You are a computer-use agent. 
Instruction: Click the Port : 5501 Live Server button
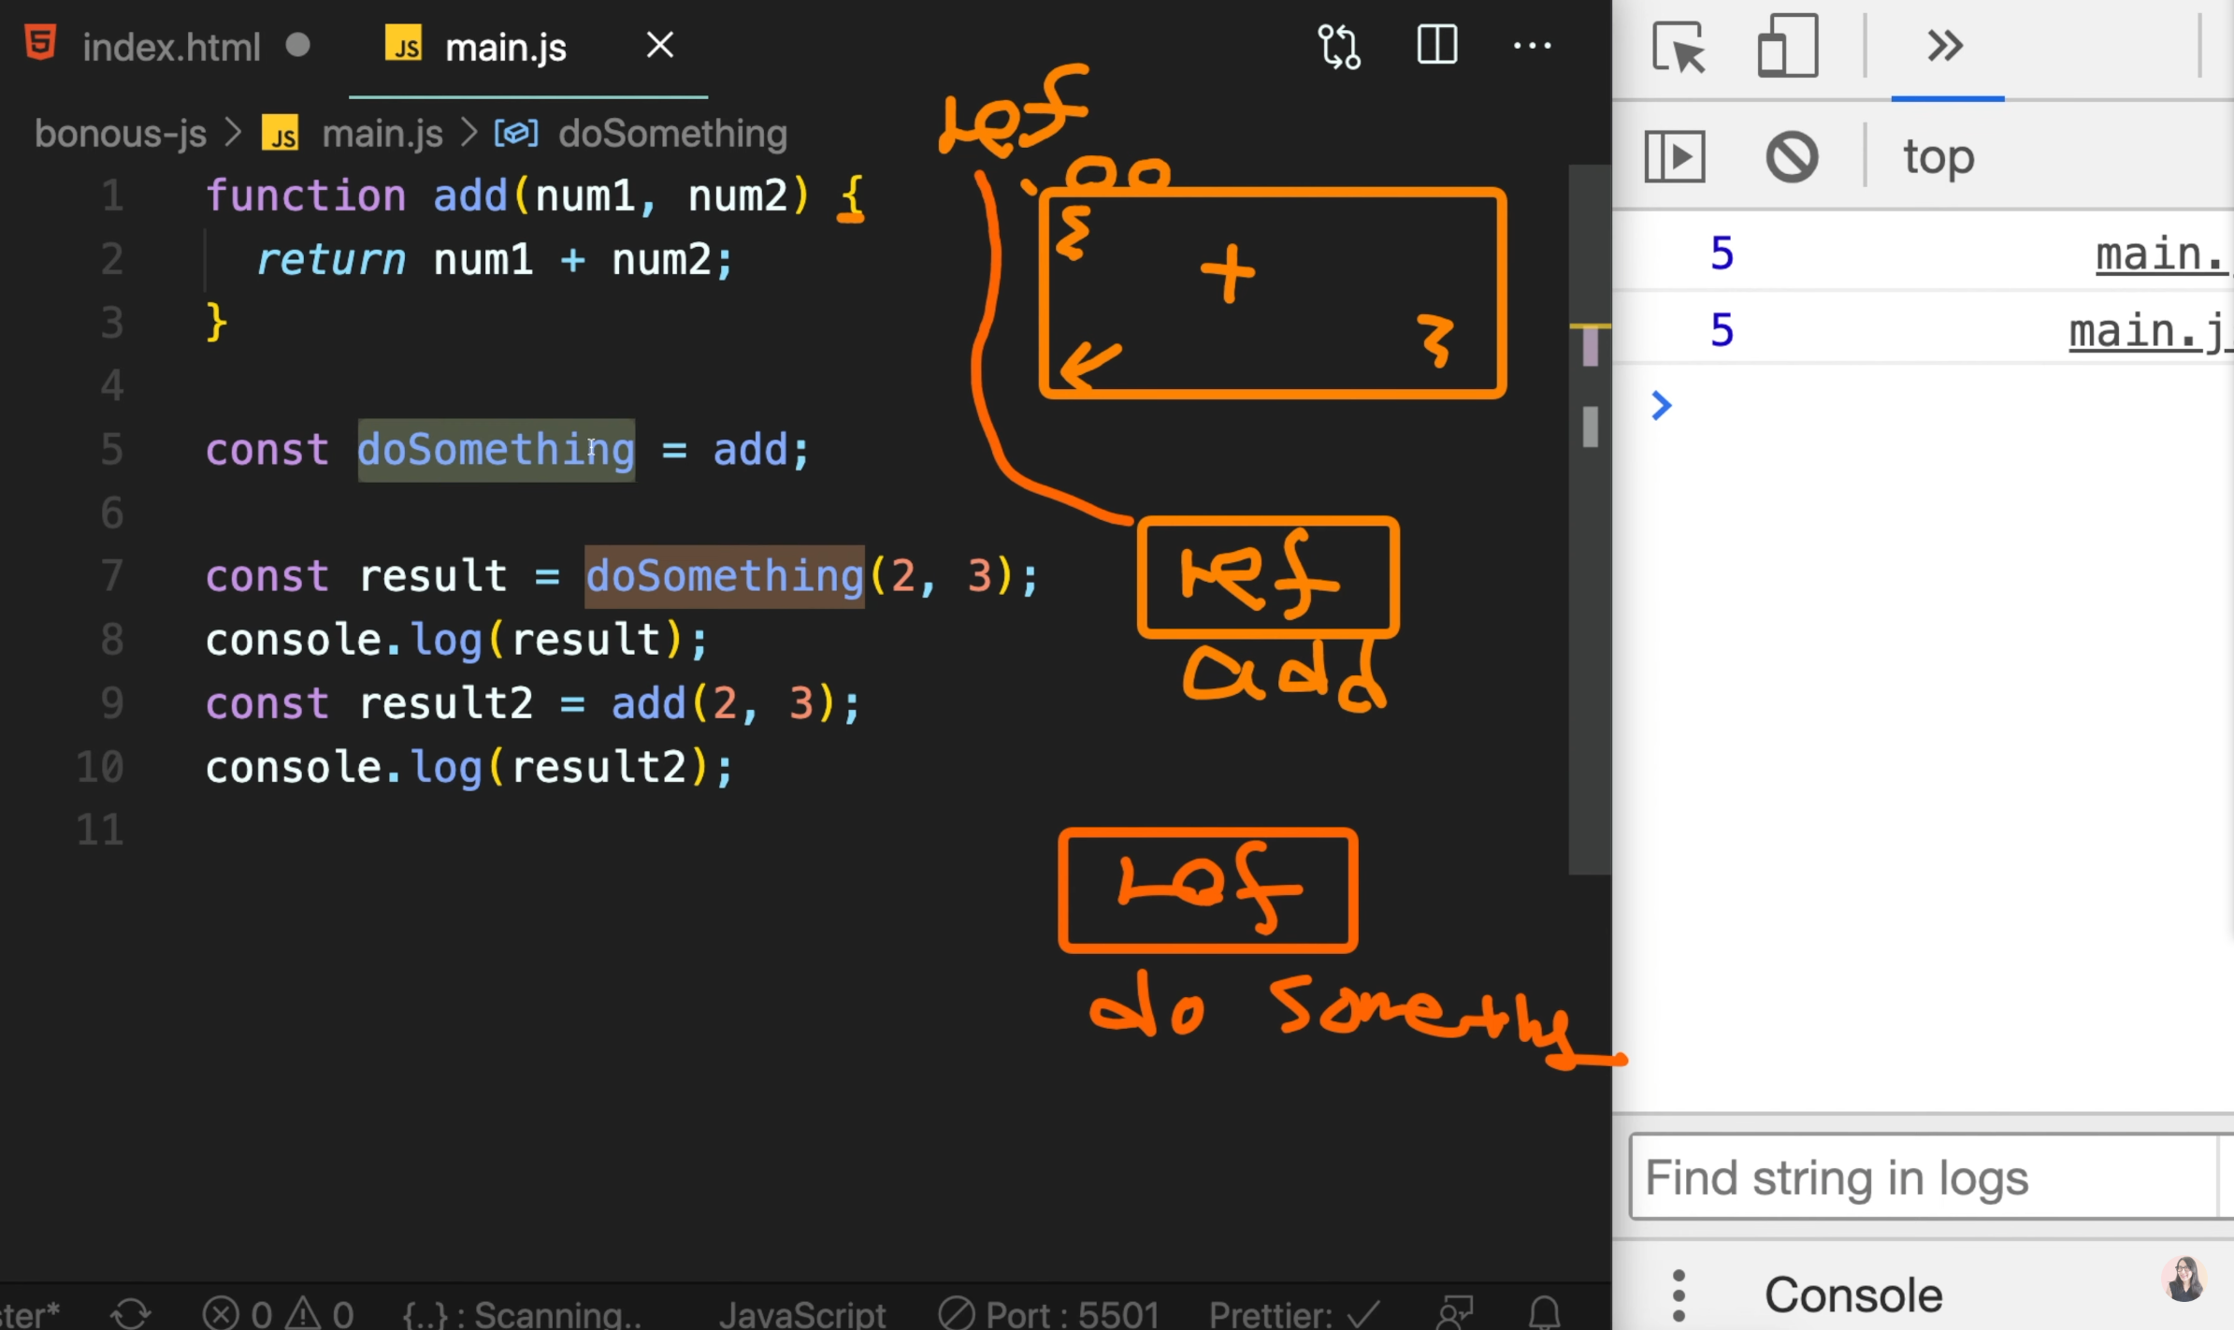1049,1314
